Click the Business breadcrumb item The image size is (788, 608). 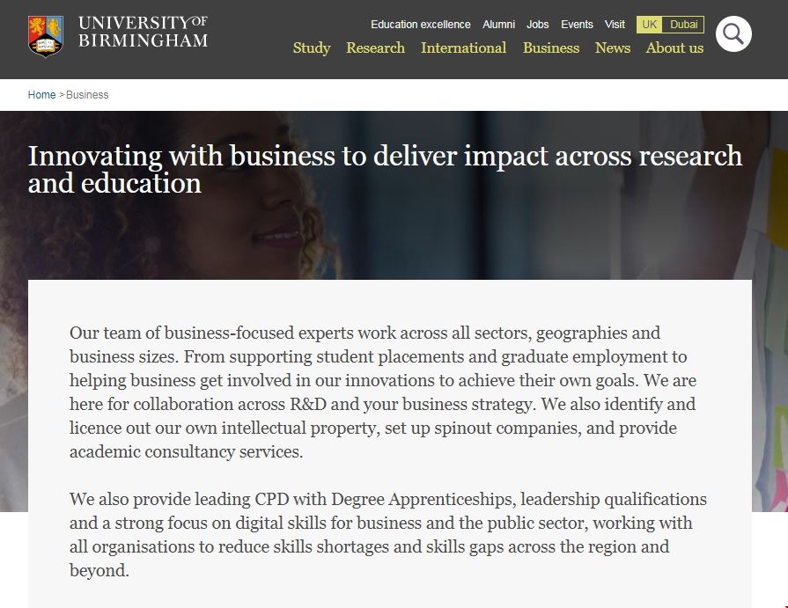click(87, 95)
